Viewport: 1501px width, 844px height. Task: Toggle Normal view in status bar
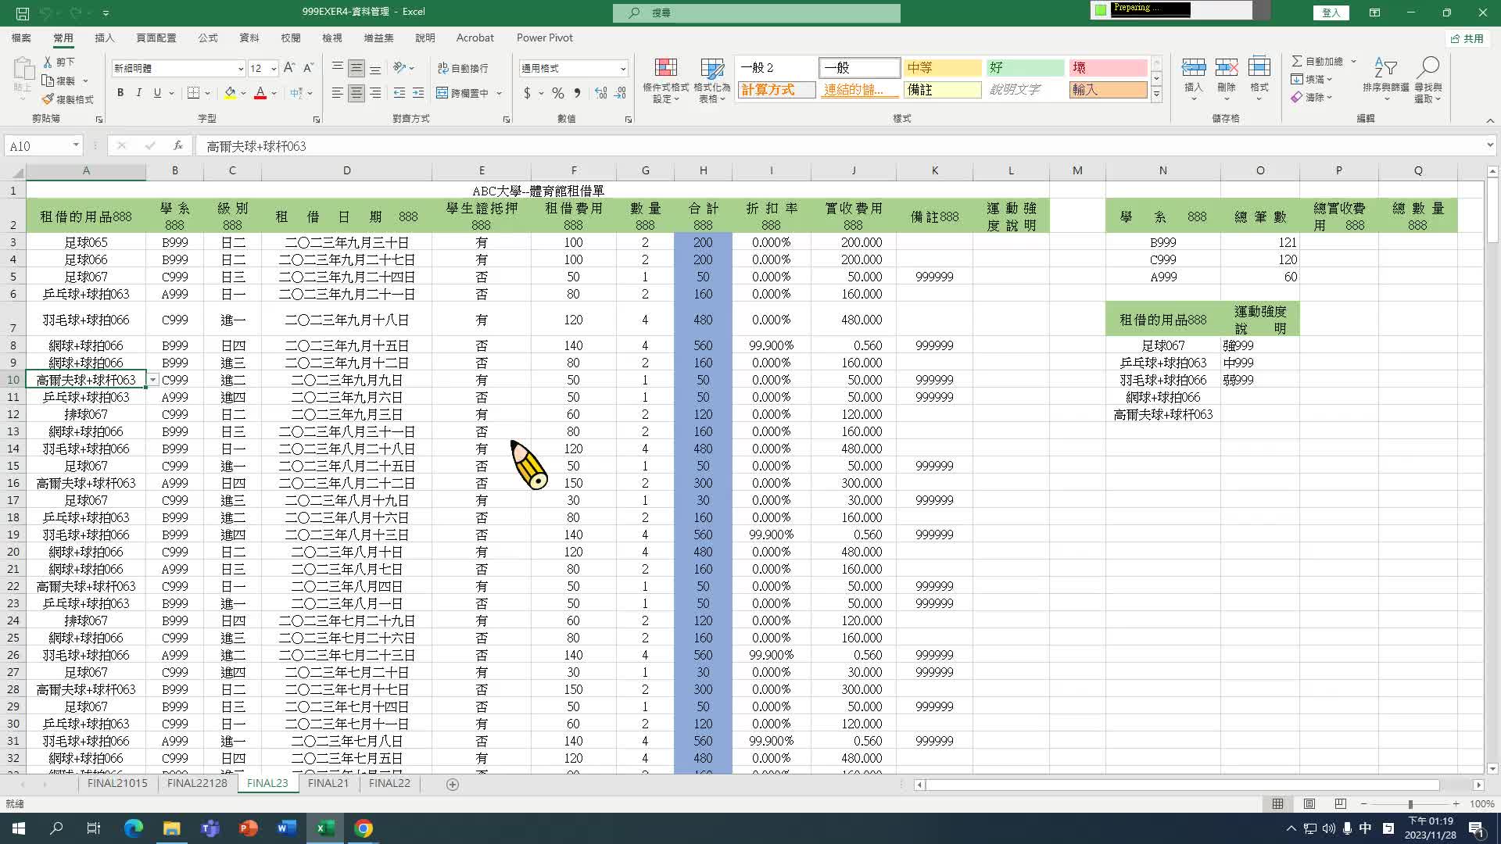point(1277,803)
